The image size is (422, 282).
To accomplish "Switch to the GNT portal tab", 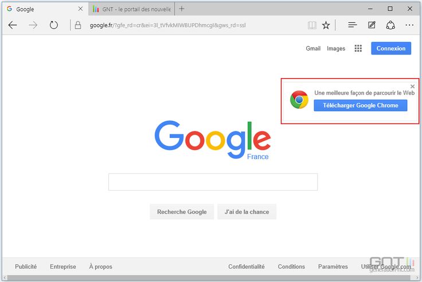I will (131, 9).
